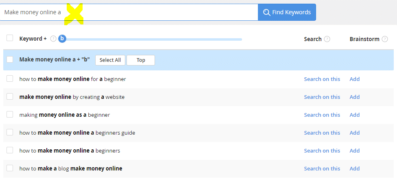Select checkbox for 'making money online as a beginner'
Viewport: 397px width, 179px height.
tap(10, 114)
